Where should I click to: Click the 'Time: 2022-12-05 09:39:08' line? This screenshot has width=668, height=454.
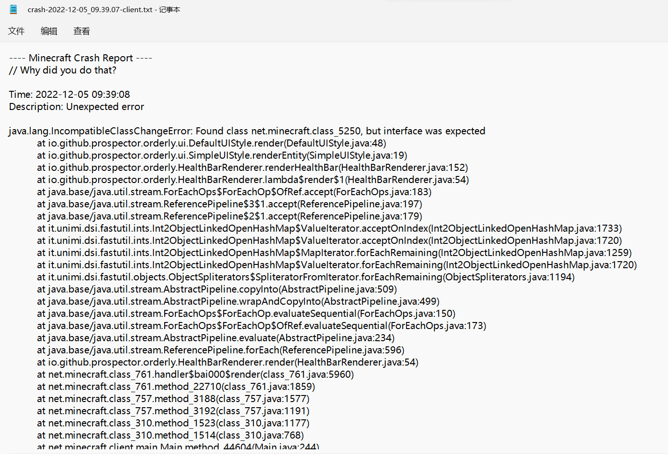(x=69, y=95)
